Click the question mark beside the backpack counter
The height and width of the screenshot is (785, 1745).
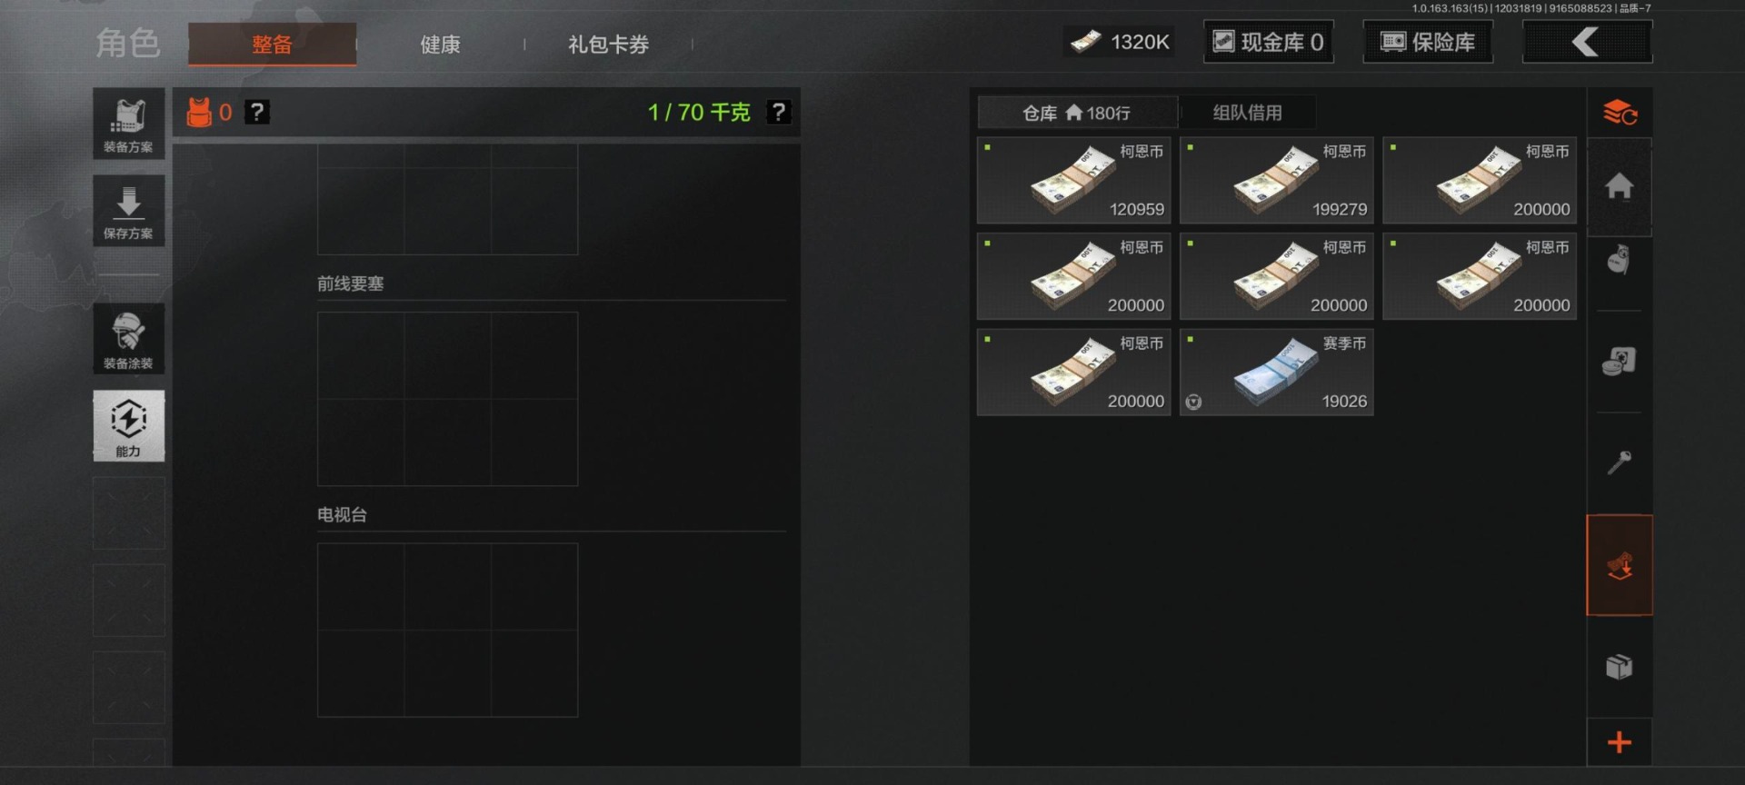point(257,112)
